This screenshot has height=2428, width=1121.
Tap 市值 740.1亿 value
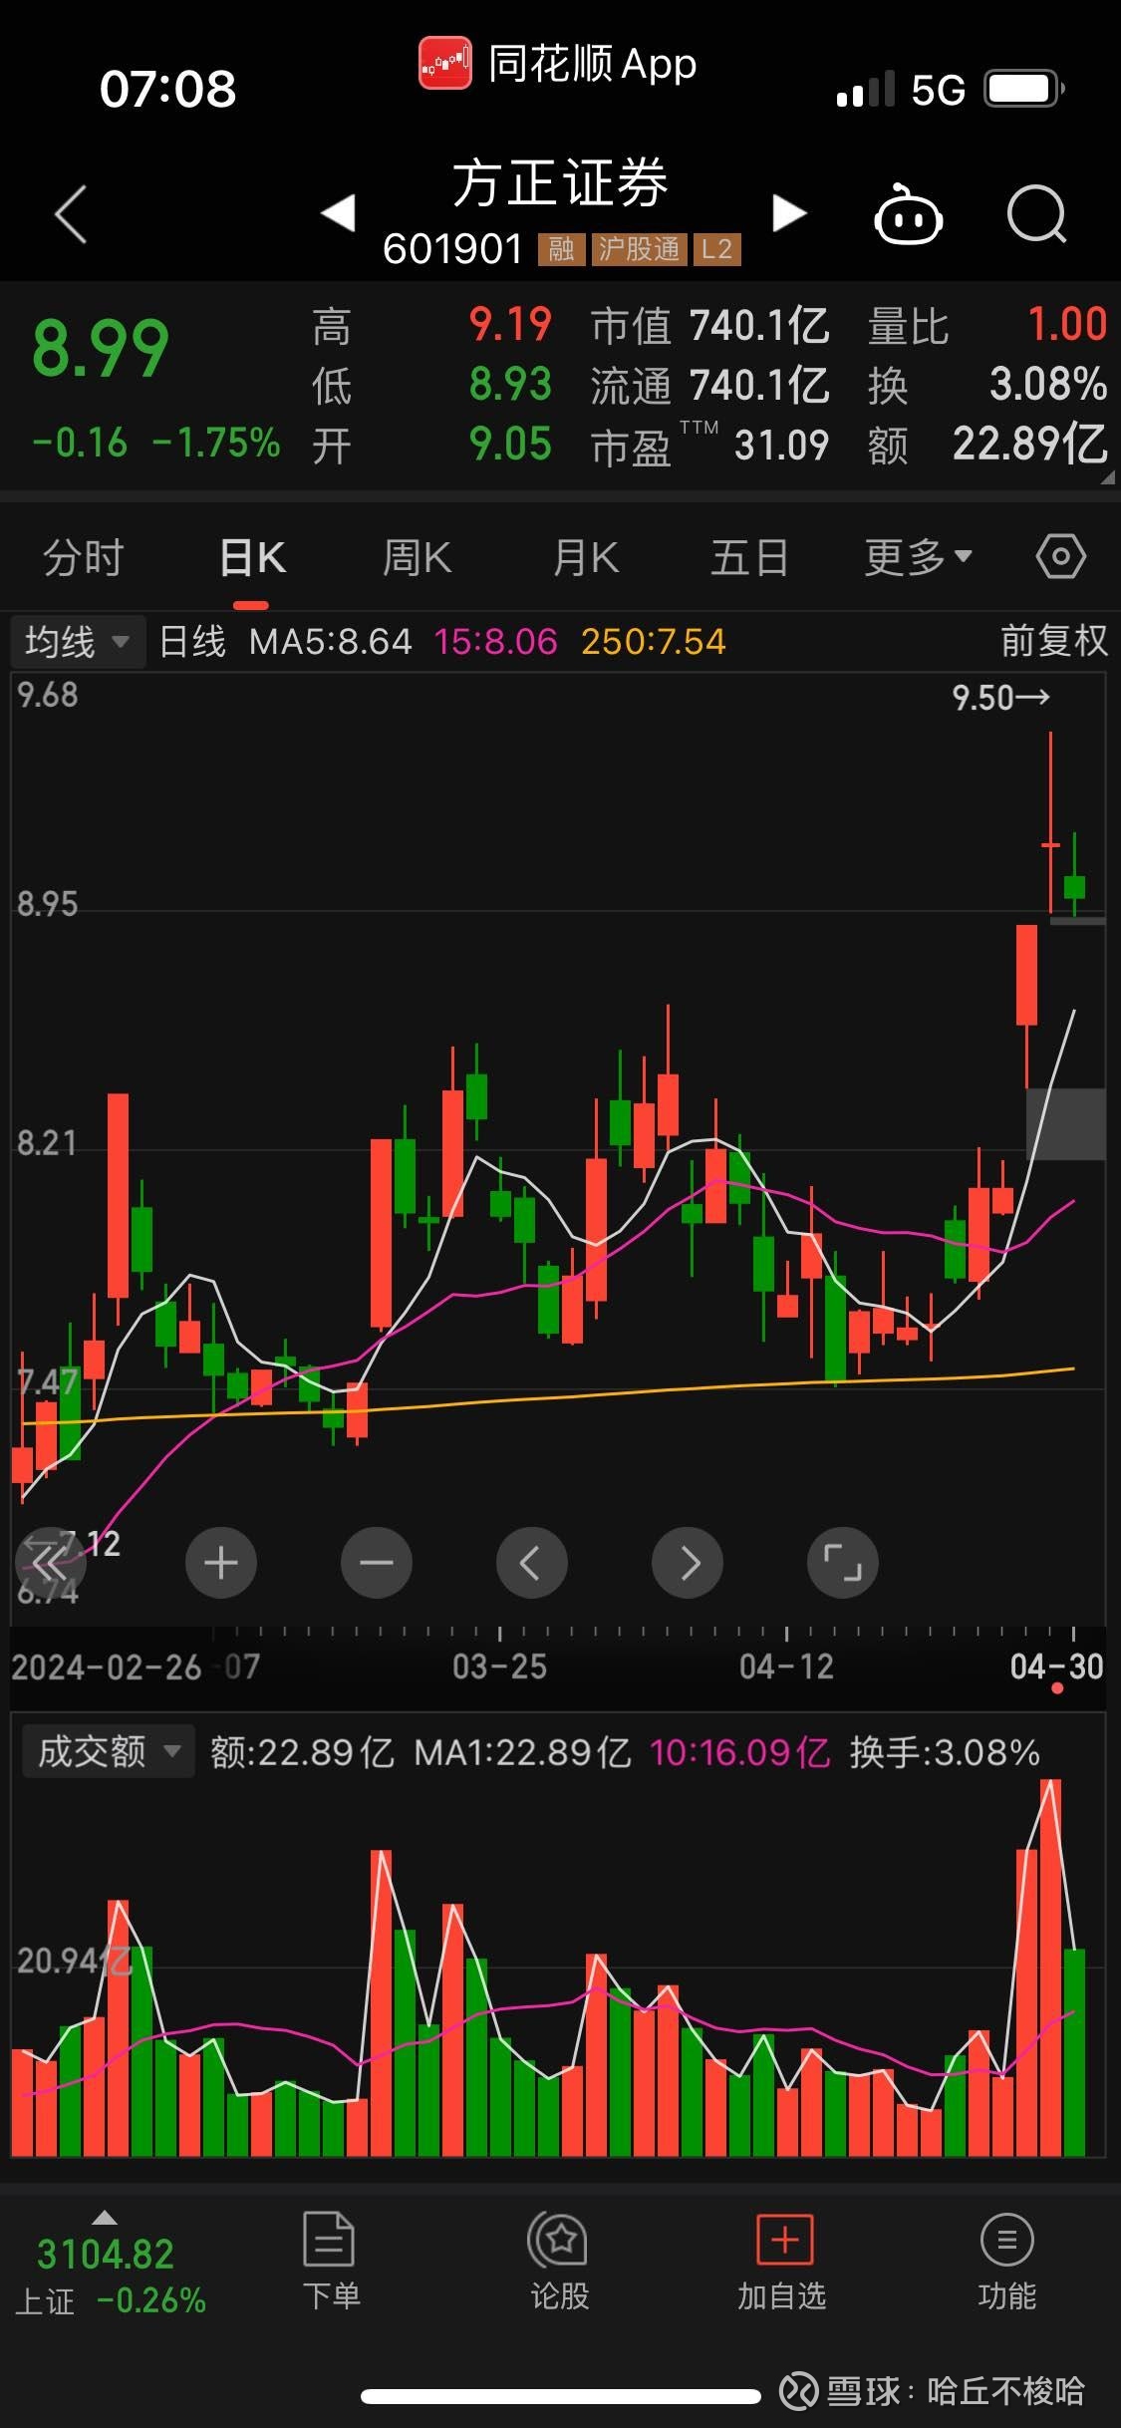[758, 326]
